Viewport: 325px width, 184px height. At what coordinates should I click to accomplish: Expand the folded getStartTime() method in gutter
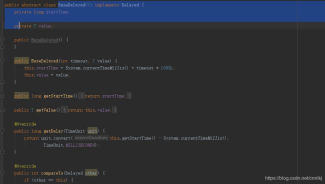pos(2,96)
